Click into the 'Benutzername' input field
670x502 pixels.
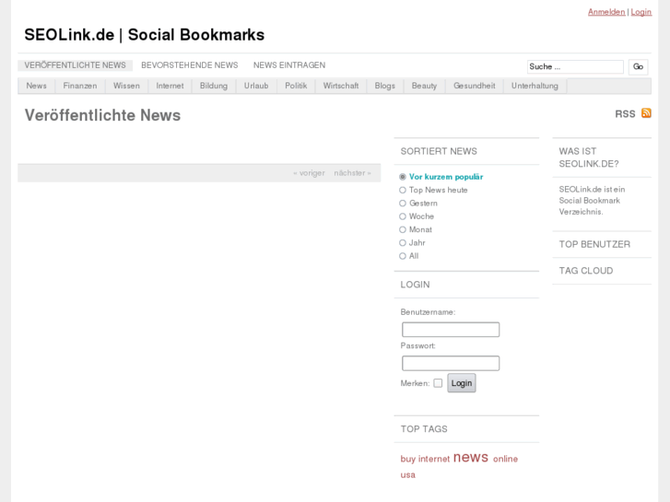coord(451,330)
